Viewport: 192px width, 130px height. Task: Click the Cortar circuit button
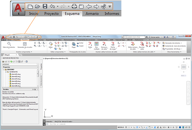(x=80, y=43)
